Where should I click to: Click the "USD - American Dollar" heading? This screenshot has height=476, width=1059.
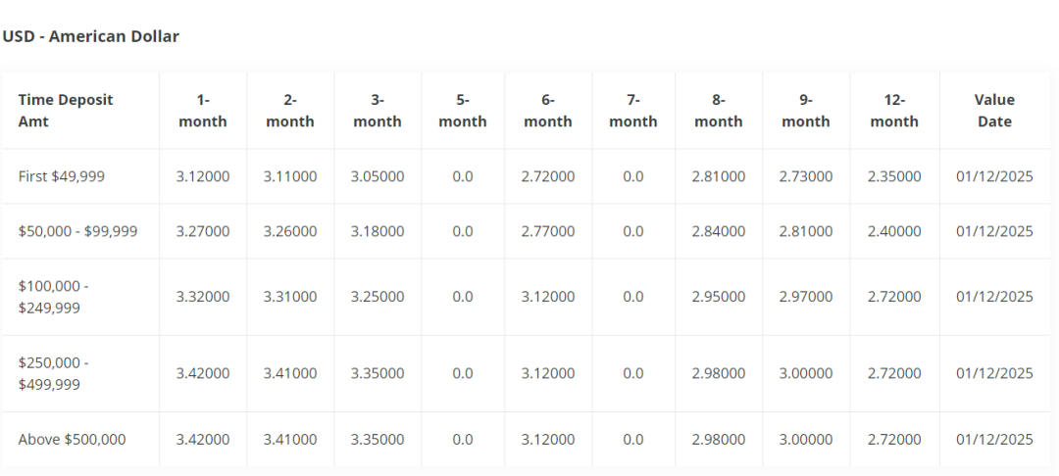click(90, 36)
